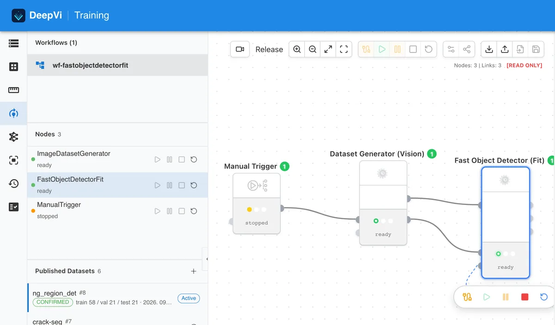The height and width of the screenshot is (325, 555).
Task: Select the FastObjectDetectorFit node row
Action: [117, 185]
